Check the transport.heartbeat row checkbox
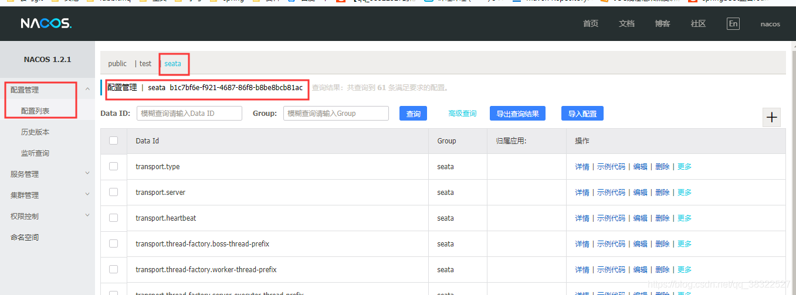The image size is (796, 295). pos(114,218)
